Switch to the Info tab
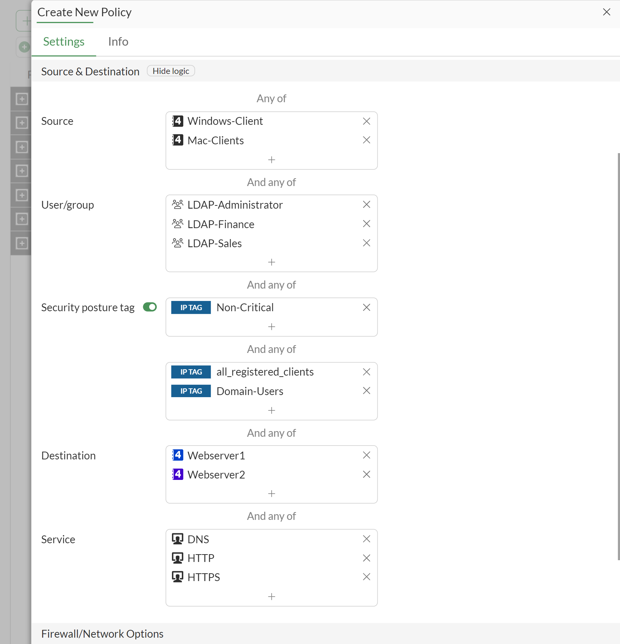Image resolution: width=620 pixels, height=644 pixels. (118, 42)
